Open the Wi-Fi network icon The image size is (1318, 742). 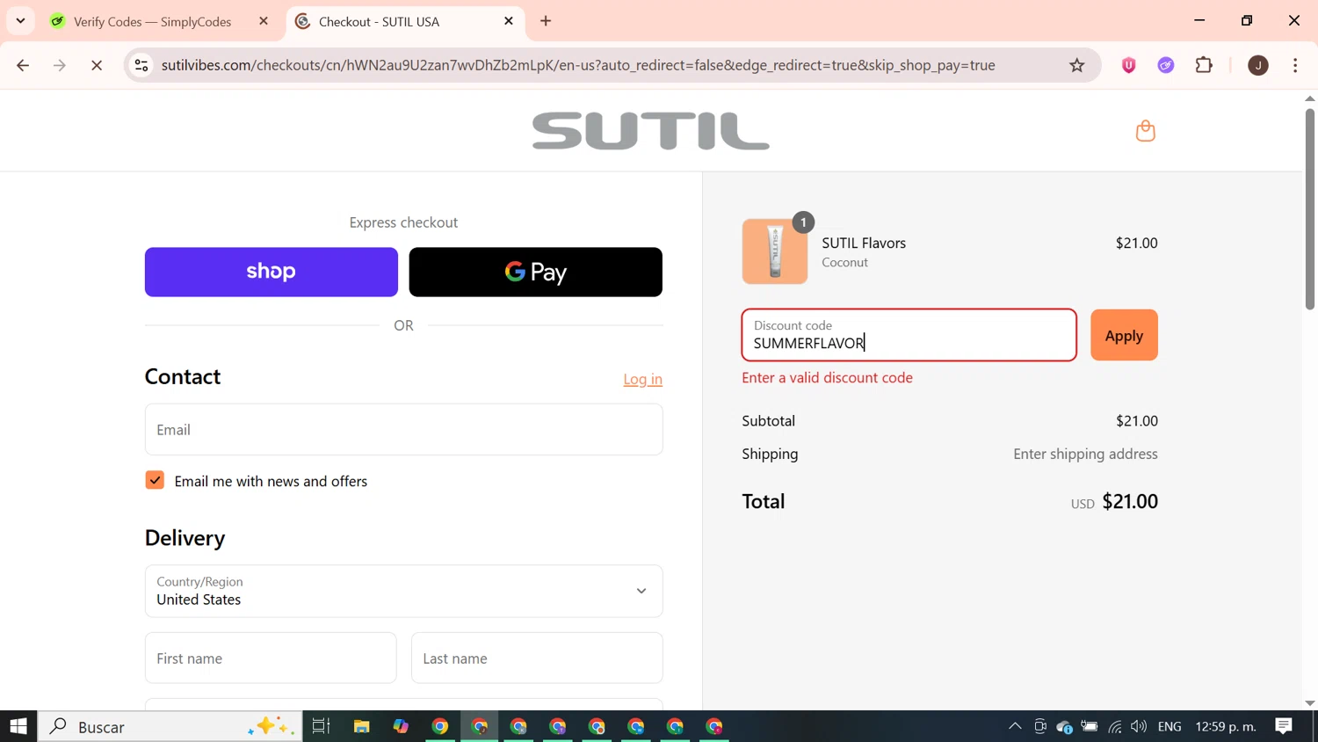click(x=1114, y=726)
